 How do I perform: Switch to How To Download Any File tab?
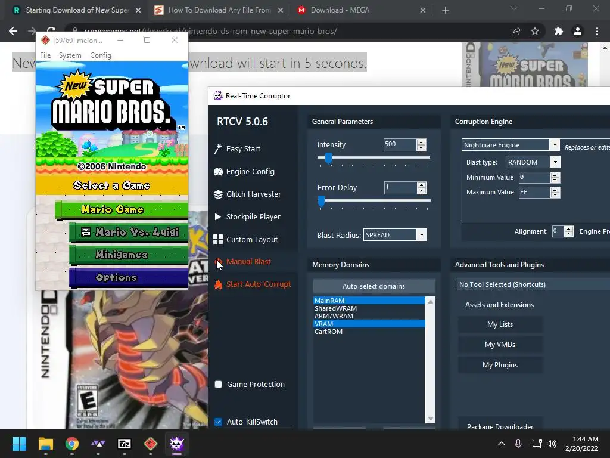pyautogui.click(x=219, y=11)
